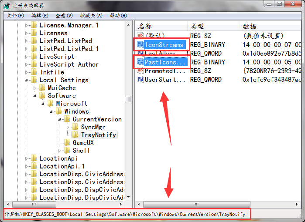Click the 类型 column header
This screenshot has height=222, width=305.
(197, 26)
